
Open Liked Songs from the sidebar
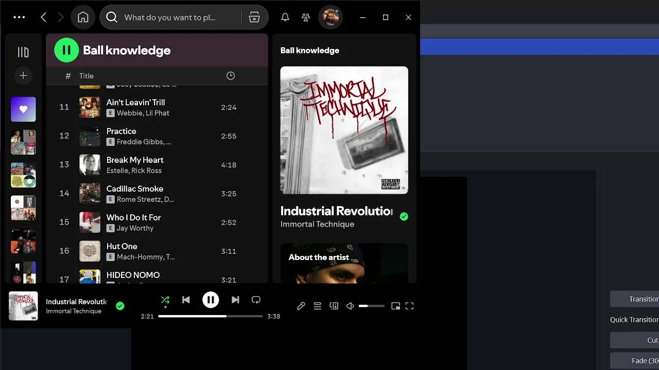point(23,109)
